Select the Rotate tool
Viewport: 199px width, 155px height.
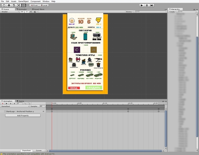14,5
